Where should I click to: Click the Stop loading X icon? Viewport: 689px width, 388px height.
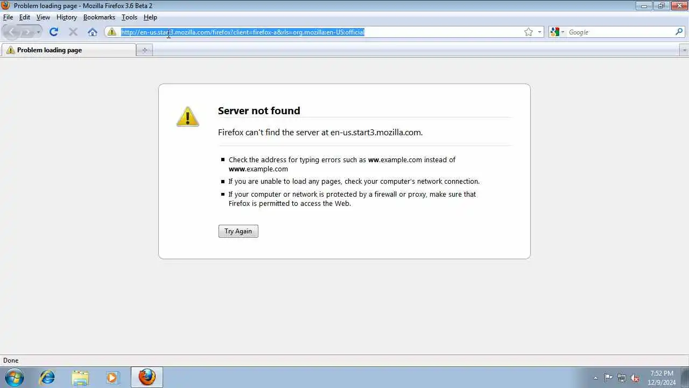[73, 32]
